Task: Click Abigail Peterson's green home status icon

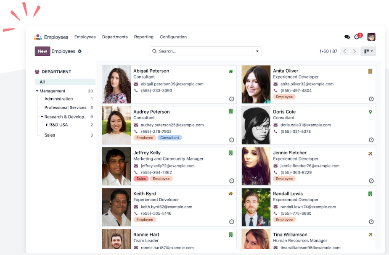Action: coord(230,71)
